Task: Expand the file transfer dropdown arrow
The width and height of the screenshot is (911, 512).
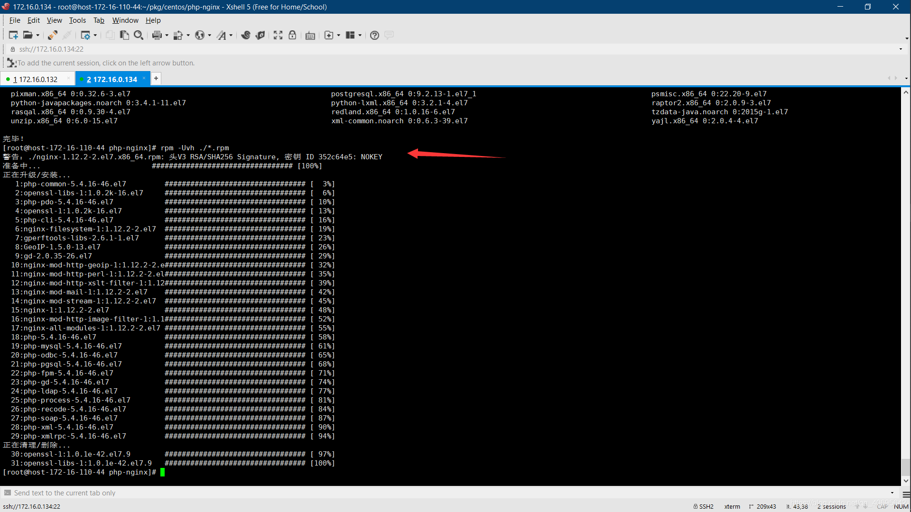Action: [188, 35]
